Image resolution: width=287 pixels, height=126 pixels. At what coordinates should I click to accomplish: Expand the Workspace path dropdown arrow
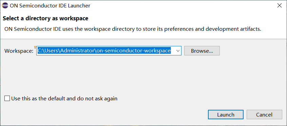(178, 51)
